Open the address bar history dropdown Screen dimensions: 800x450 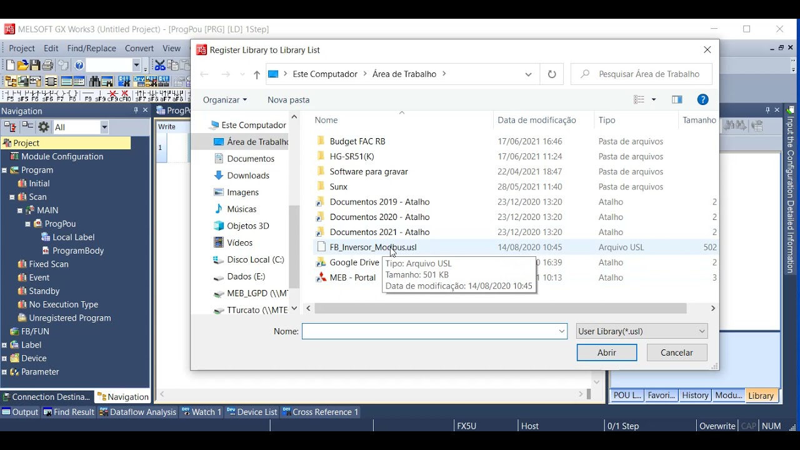(x=528, y=74)
